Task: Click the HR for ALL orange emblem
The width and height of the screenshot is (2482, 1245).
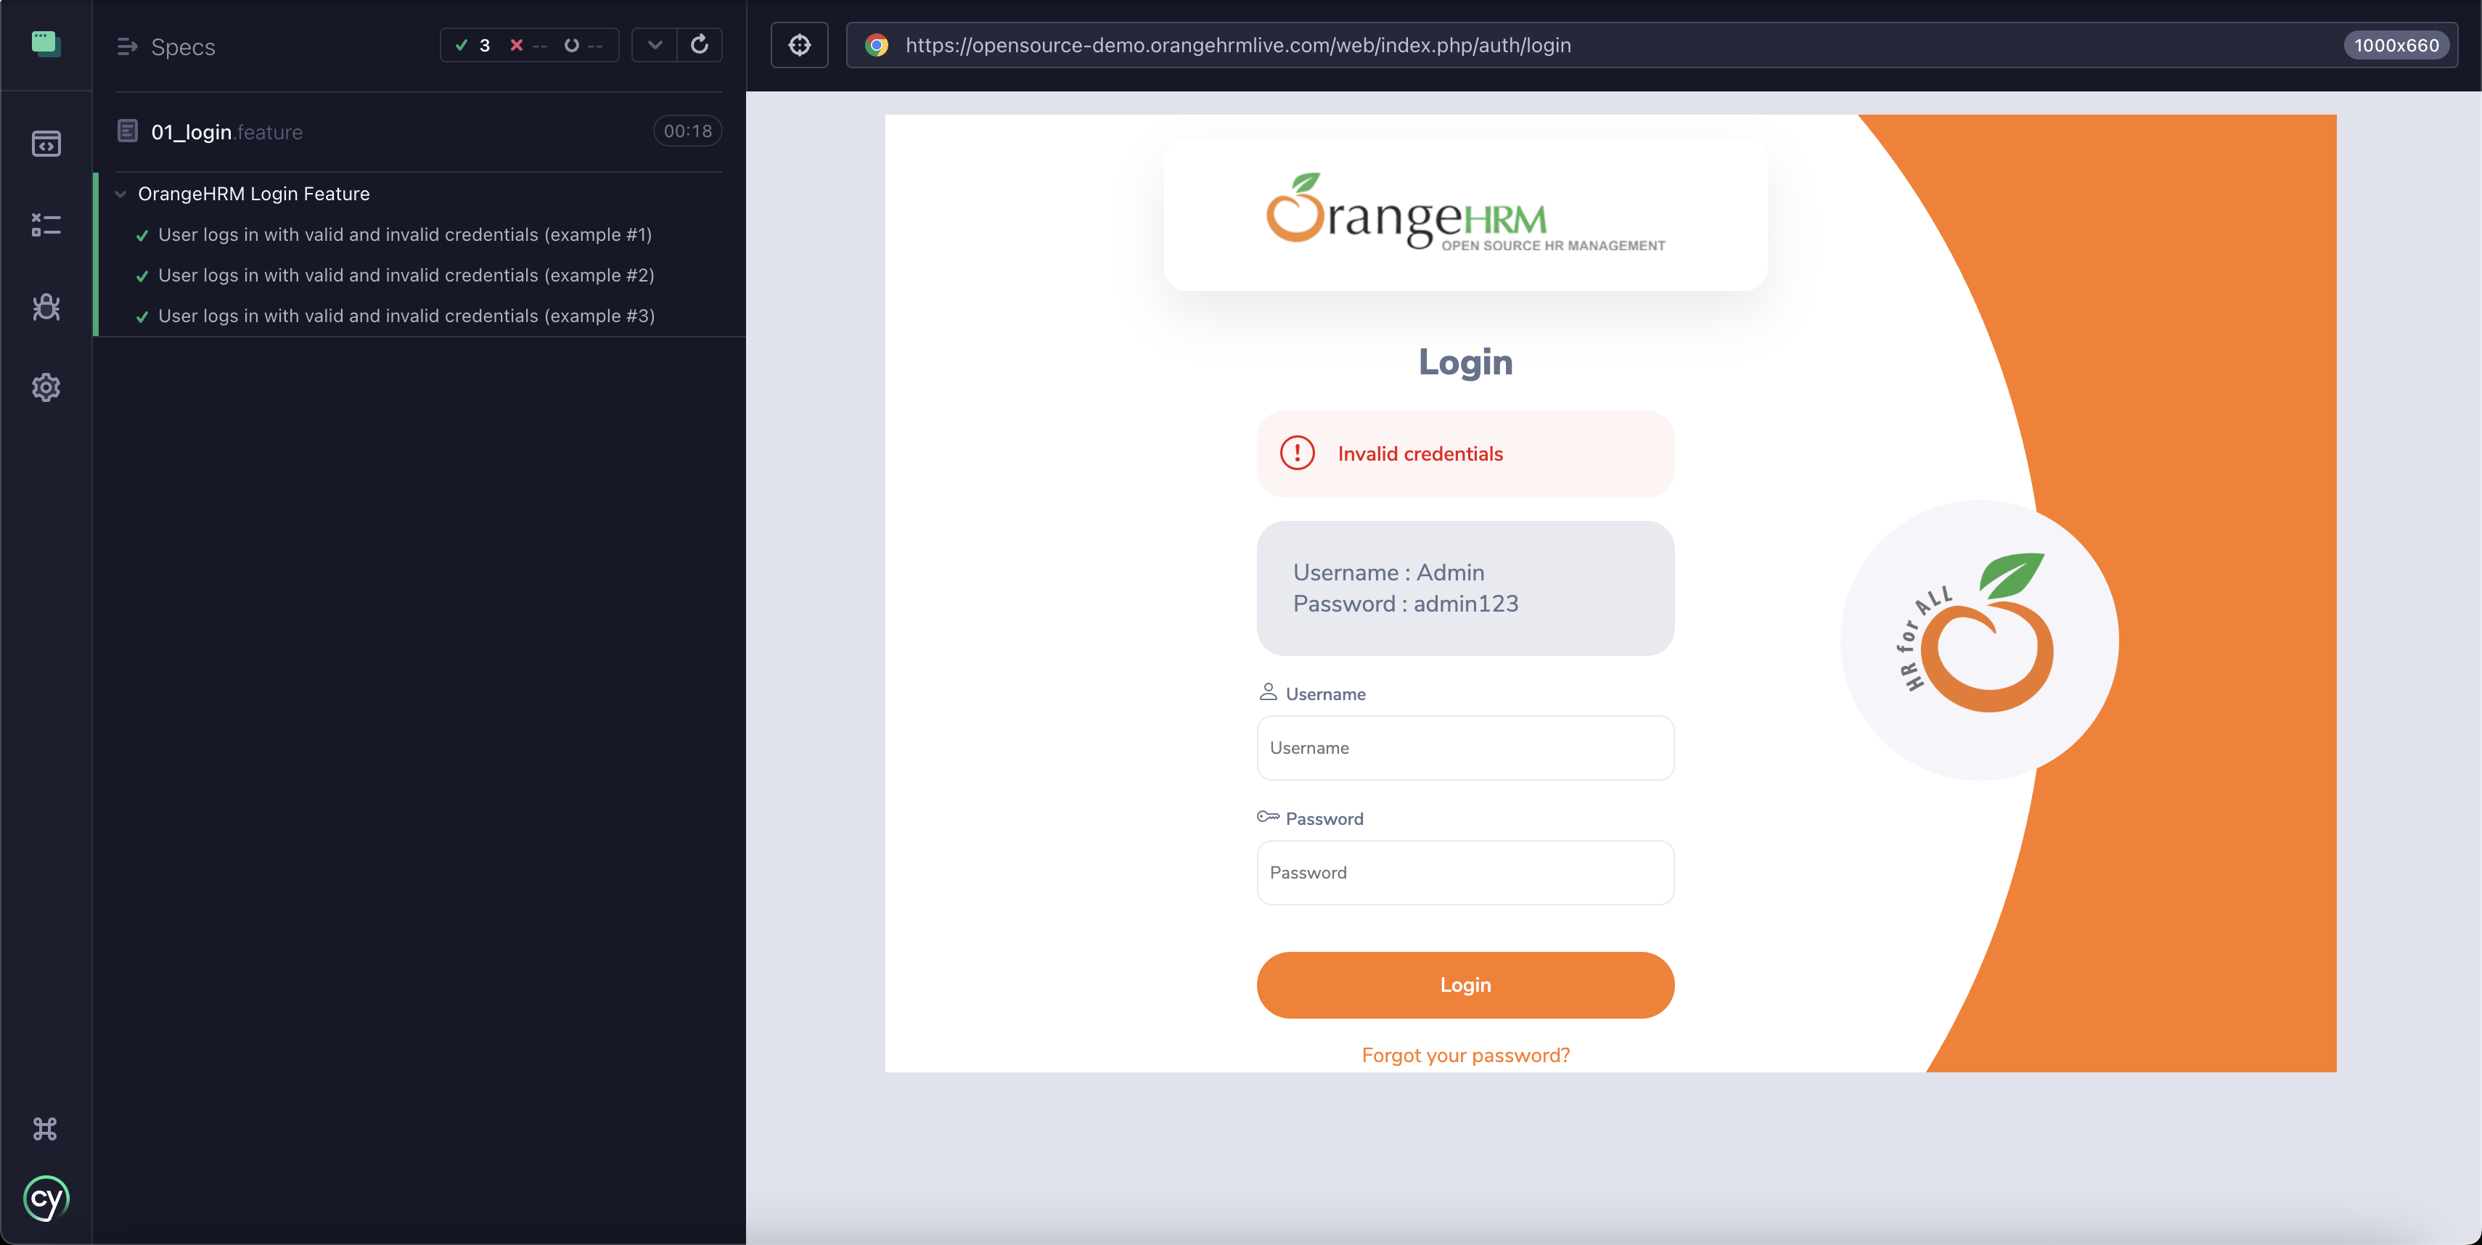Action: (x=1979, y=639)
